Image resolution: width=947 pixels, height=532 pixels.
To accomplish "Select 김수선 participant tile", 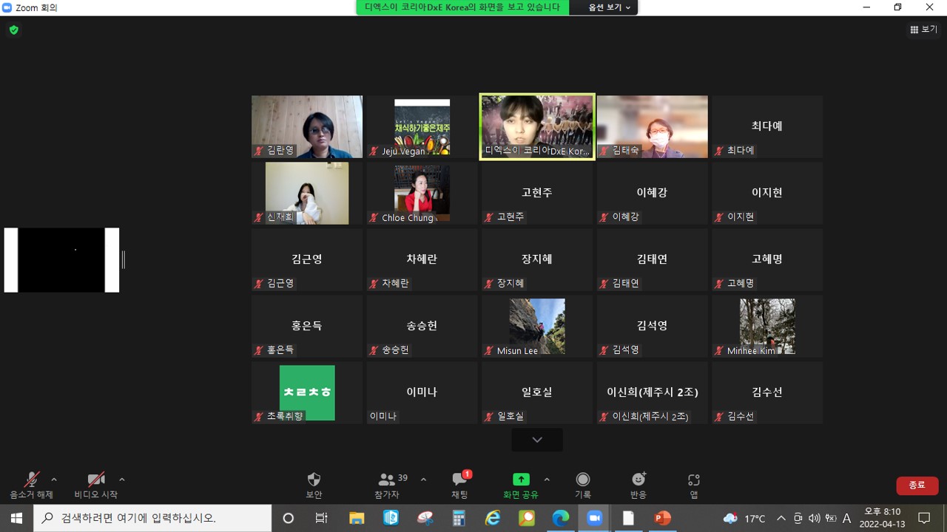I will pyautogui.click(x=767, y=392).
